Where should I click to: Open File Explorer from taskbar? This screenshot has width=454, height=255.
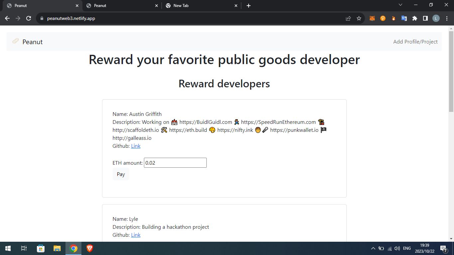(57, 248)
